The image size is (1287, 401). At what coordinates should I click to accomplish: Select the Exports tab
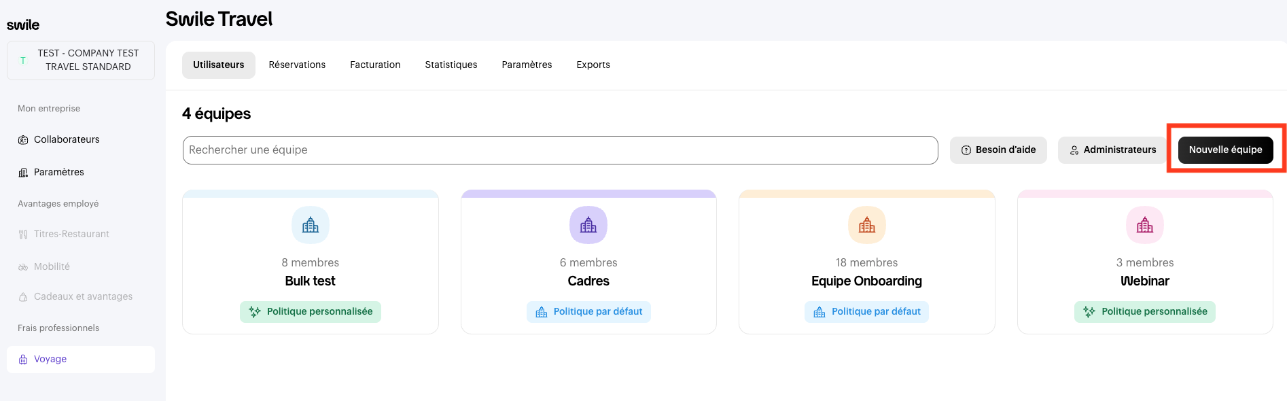(593, 65)
